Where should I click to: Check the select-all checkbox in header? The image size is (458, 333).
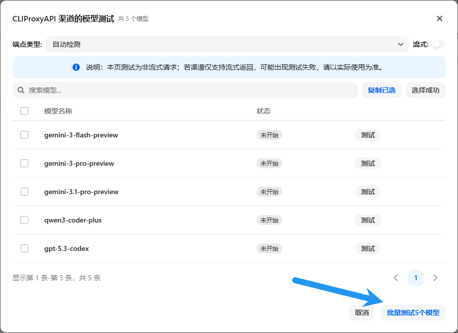(24, 111)
